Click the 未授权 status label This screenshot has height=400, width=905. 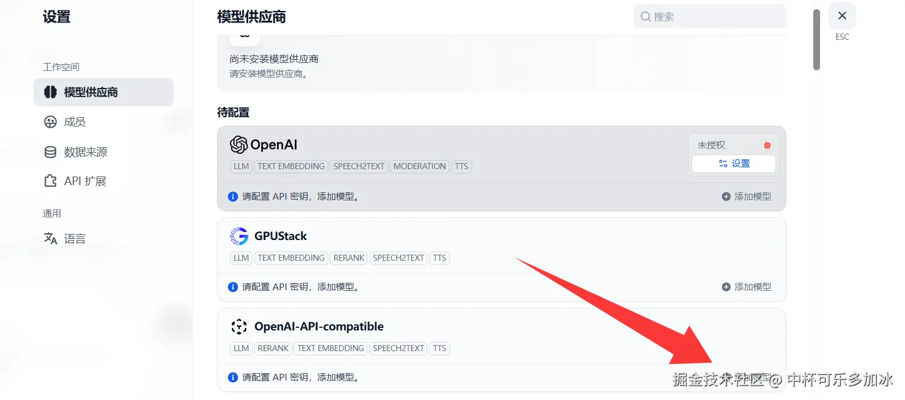coord(711,145)
